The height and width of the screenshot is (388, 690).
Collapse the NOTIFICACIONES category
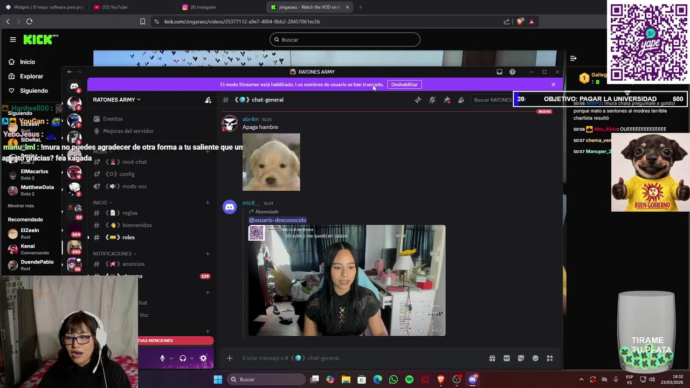click(115, 254)
